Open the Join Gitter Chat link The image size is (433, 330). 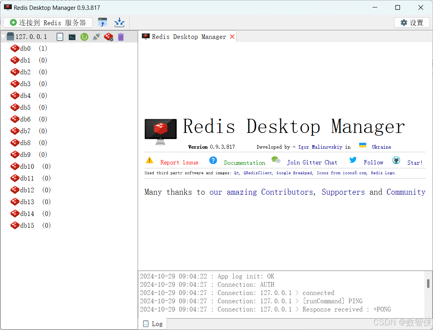click(x=312, y=162)
